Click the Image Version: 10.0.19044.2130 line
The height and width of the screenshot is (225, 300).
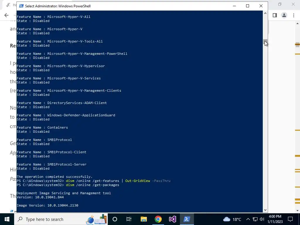pyautogui.click(x=47, y=205)
